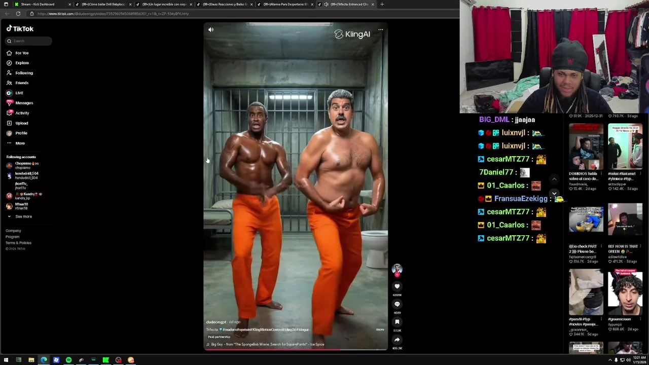Click the Paid partnership label
The image size is (649, 365).
(x=219, y=337)
